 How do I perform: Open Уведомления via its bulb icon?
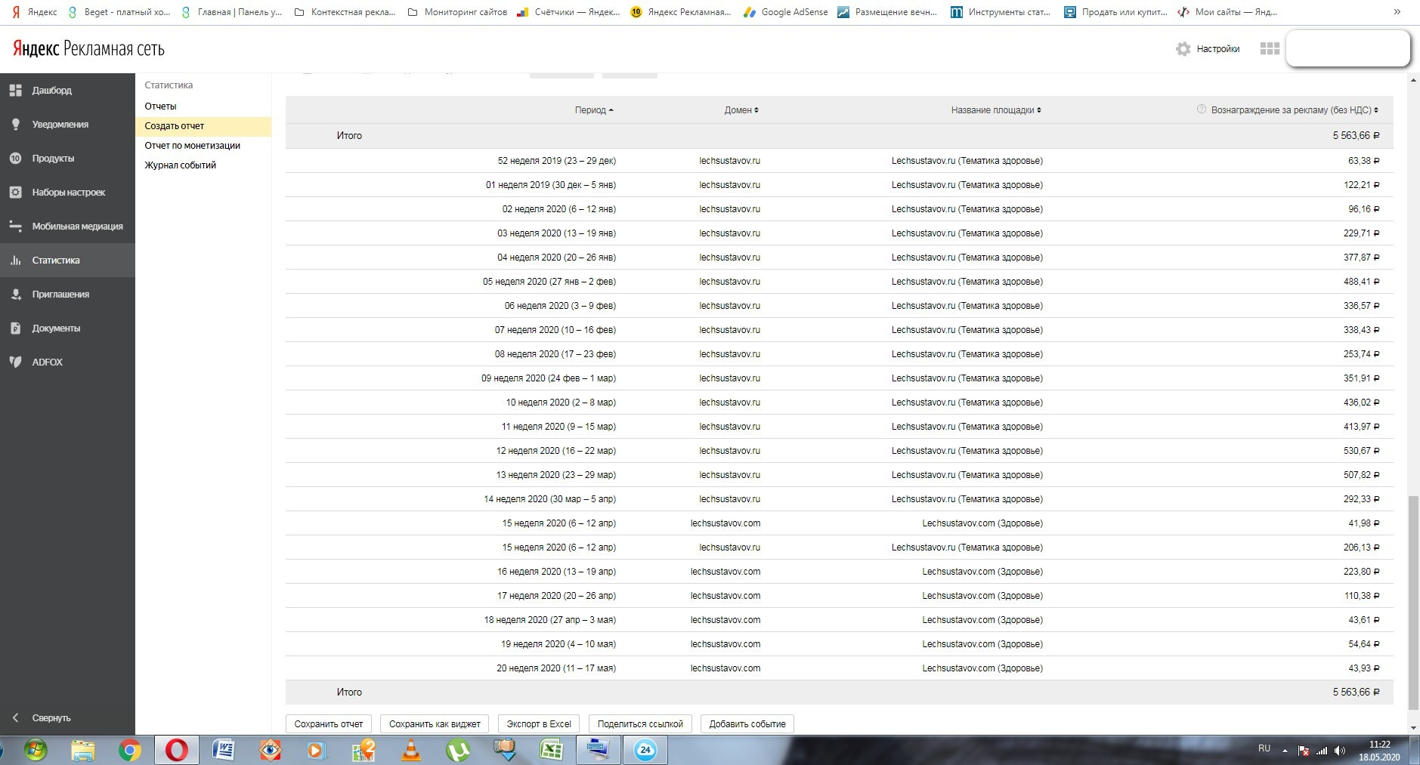pyautogui.click(x=15, y=125)
